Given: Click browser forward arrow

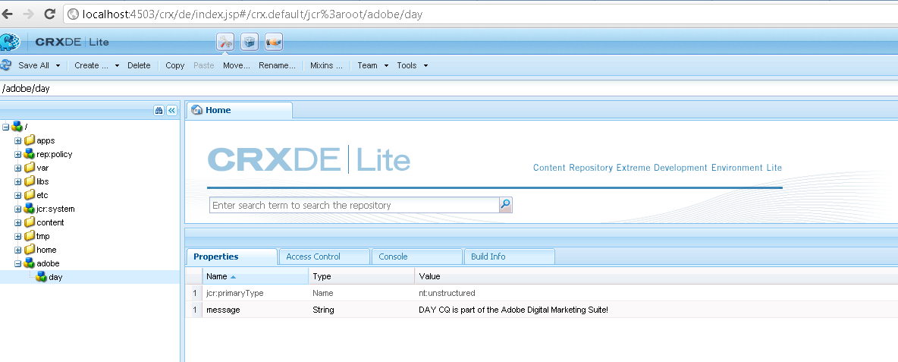Looking at the screenshot, I should click(x=28, y=14).
